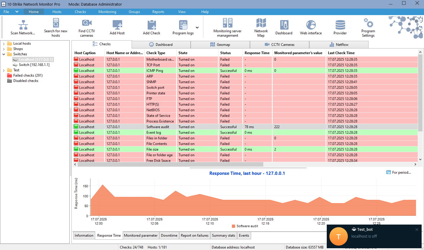
Task: Click the Test_bot notification avatar
Action: [x=339, y=236]
